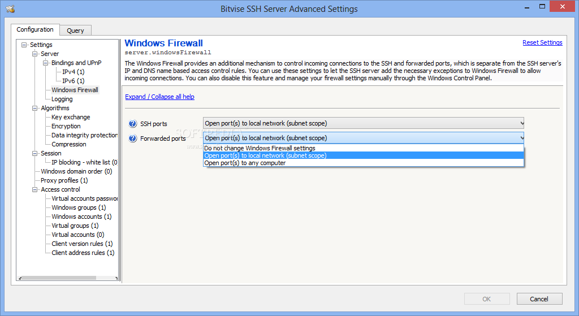Switch to the Configuration tab

pyautogui.click(x=34, y=29)
